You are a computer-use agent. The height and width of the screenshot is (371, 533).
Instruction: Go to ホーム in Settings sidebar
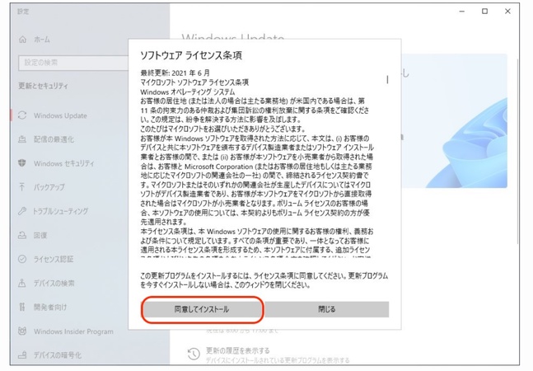click(x=42, y=40)
